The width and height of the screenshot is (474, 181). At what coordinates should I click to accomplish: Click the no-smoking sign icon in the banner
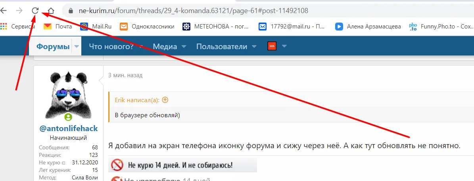117,165
